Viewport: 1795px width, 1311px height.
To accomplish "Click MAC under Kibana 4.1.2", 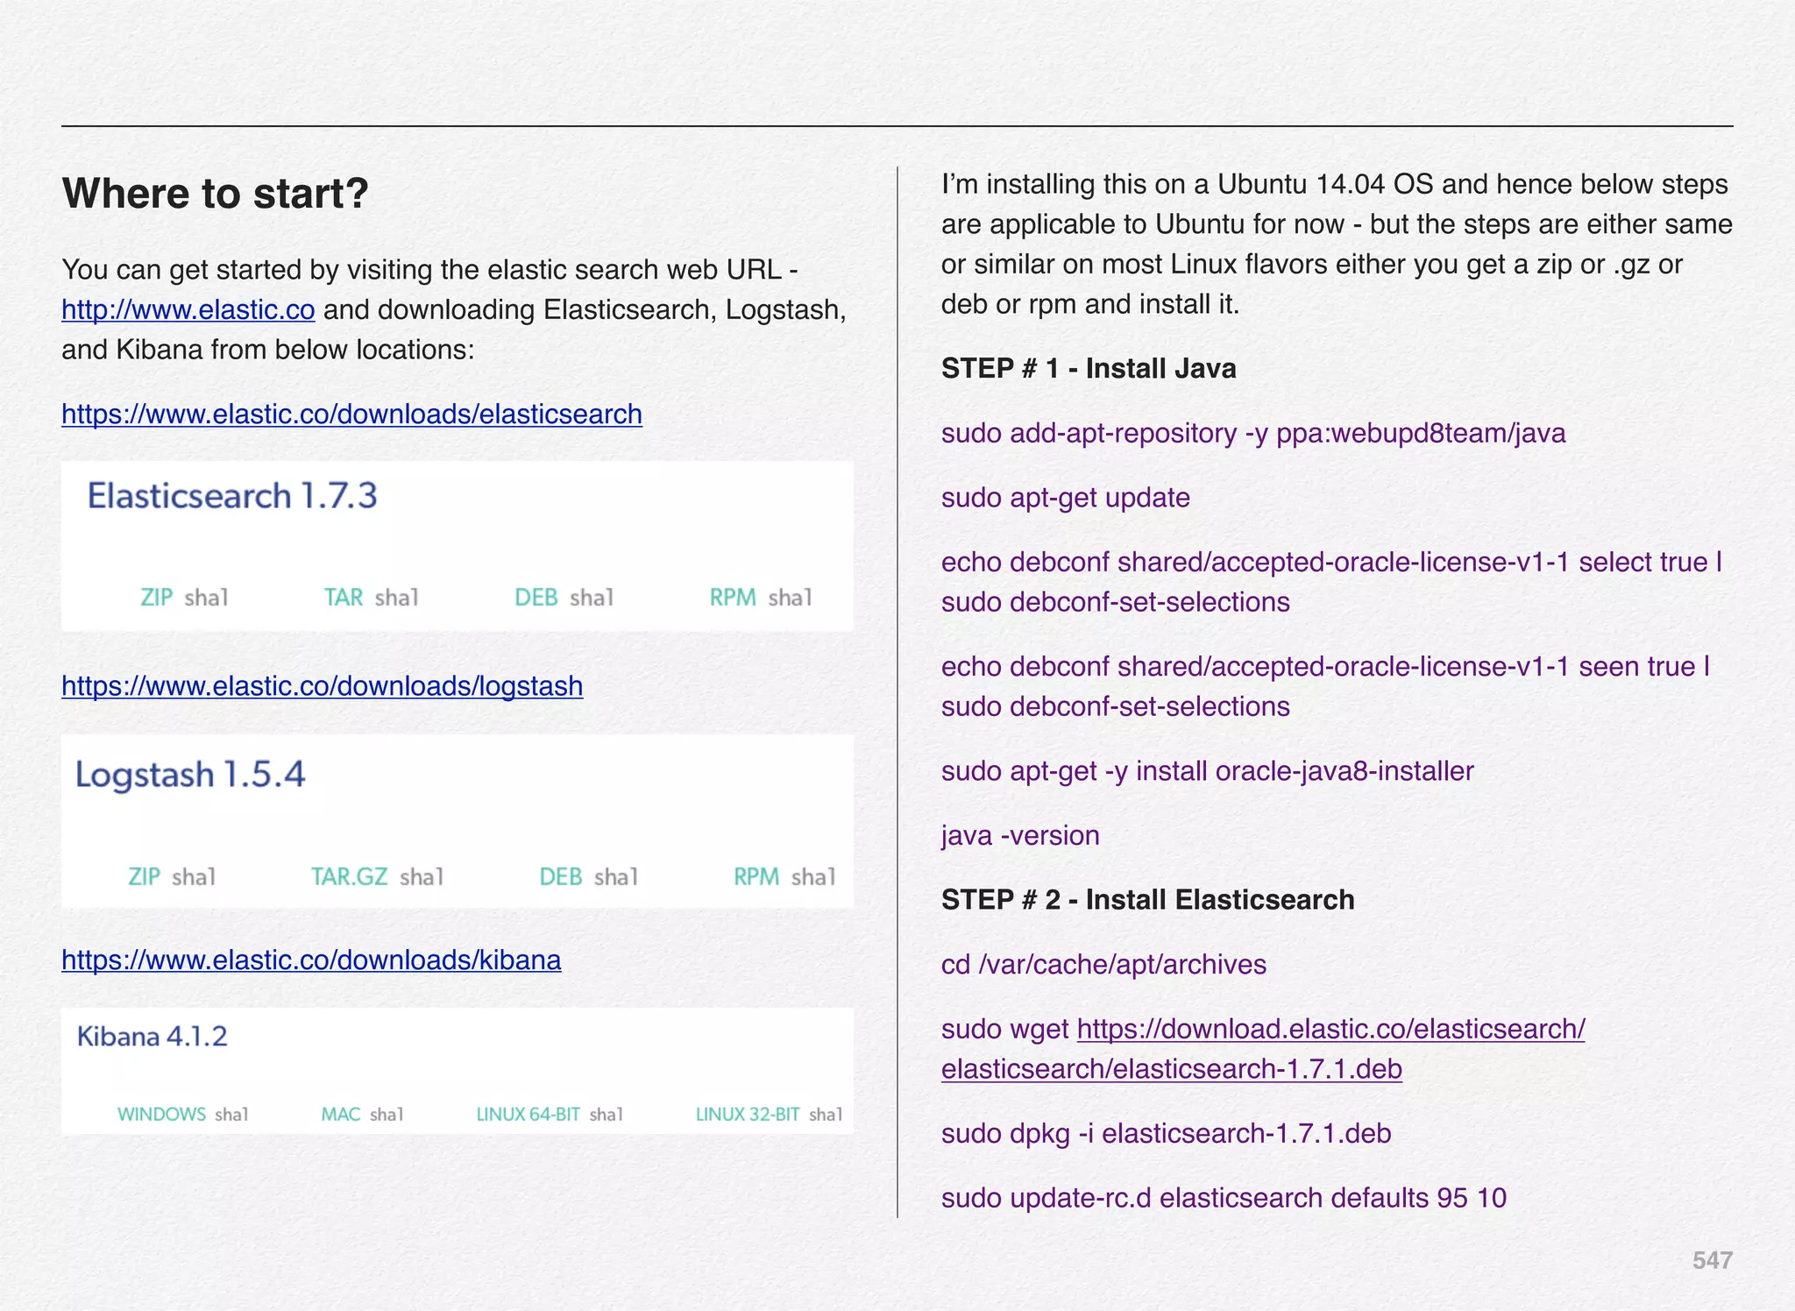I will 341,1115.
